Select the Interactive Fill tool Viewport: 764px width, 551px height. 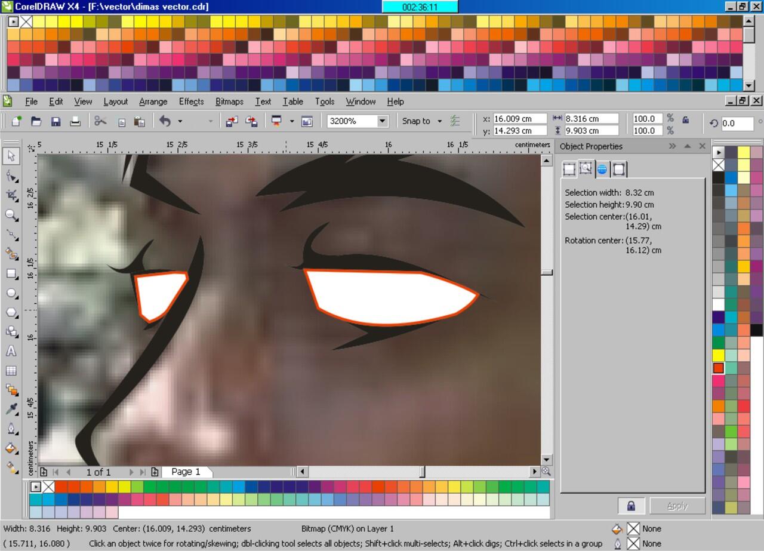pyautogui.click(x=11, y=467)
